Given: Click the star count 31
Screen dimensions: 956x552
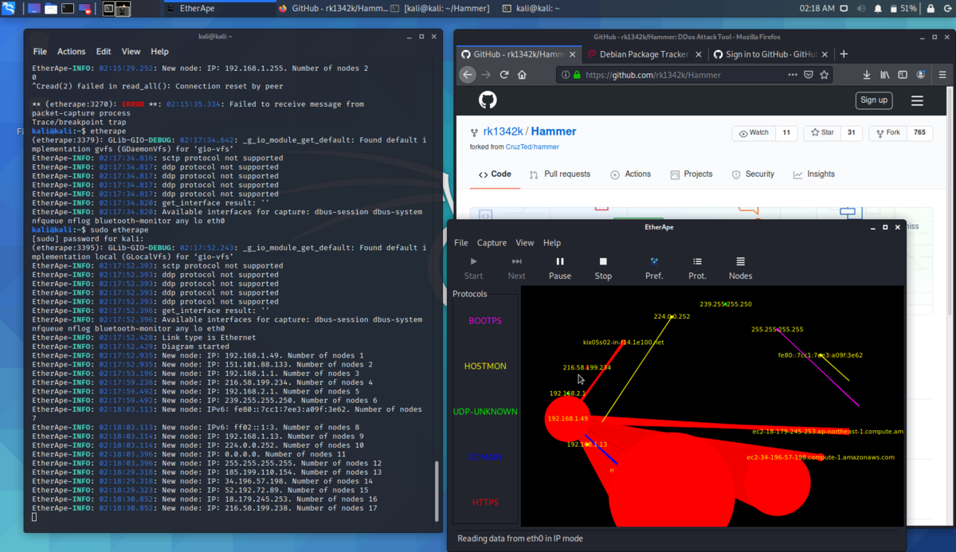Looking at the screenshot, I should point(851,133).
